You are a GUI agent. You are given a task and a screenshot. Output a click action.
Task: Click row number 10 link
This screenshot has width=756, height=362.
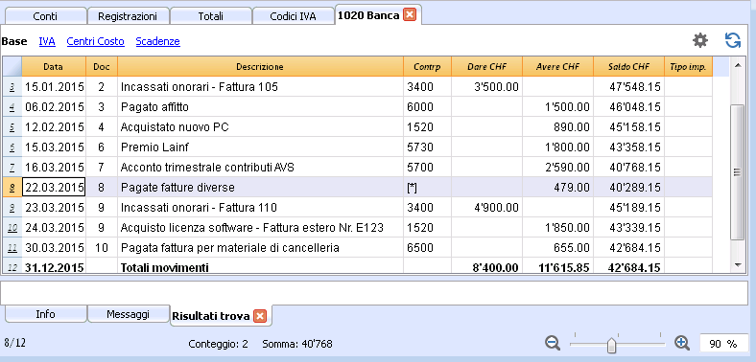click(12, 227)
